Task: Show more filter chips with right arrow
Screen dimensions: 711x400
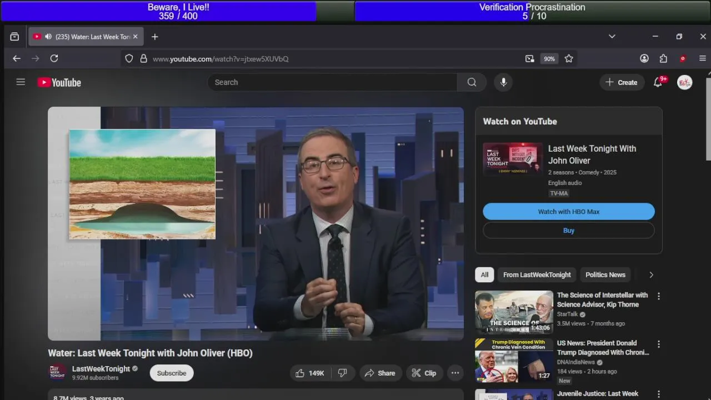Action: pos(651,275)
